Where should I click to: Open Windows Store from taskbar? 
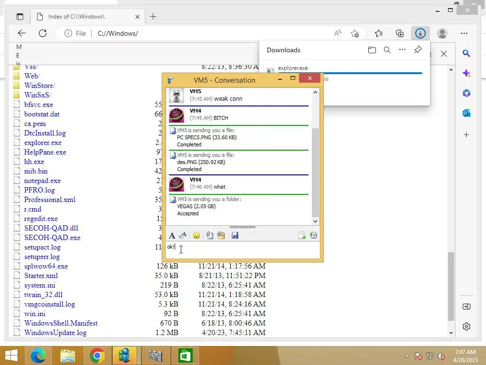pyautogui.click(x=185, y=355)
